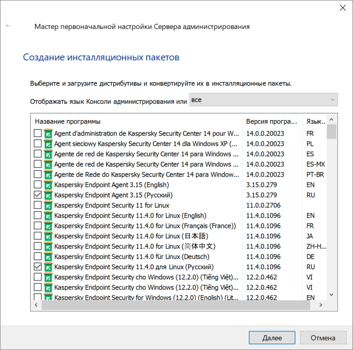
Task: Click package icon for 11.4.0 Linux 日本語 row
Action: coord(48,237)
